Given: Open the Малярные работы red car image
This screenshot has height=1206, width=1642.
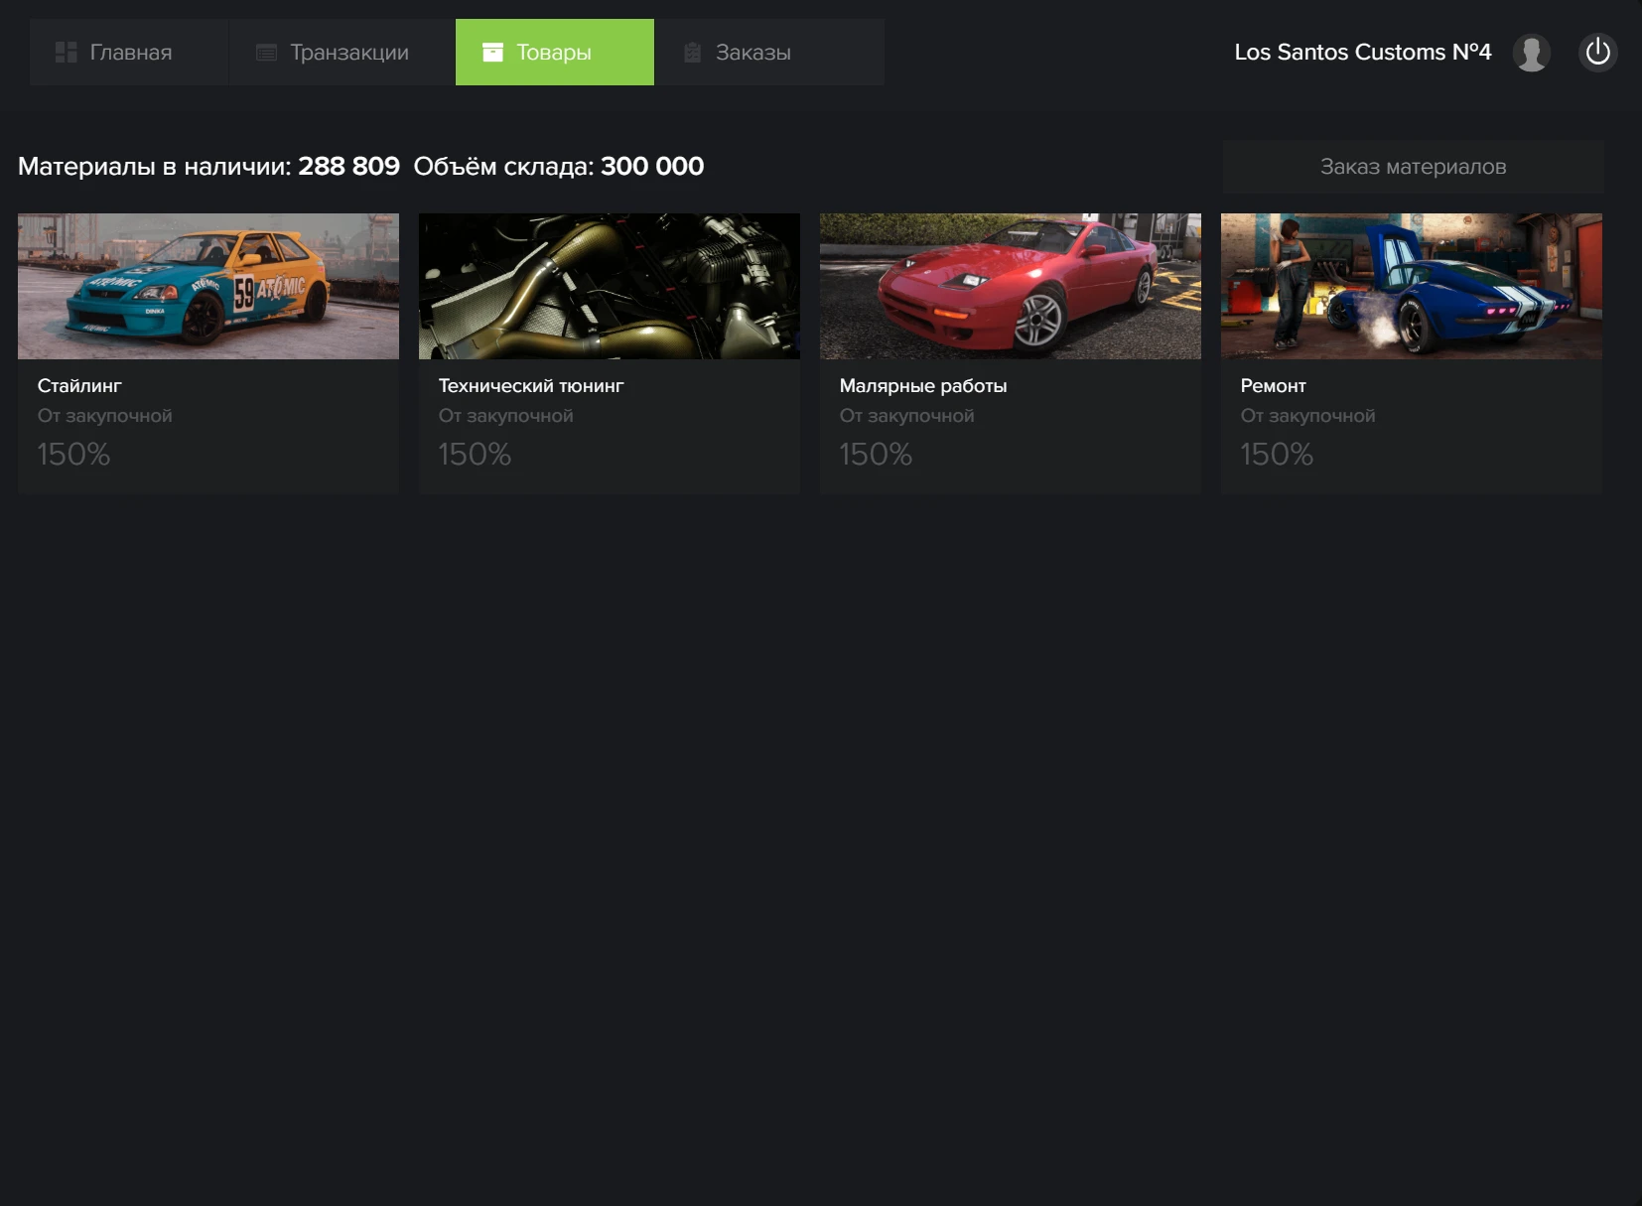Looking at the screenshot, I should click(1011, 286).
